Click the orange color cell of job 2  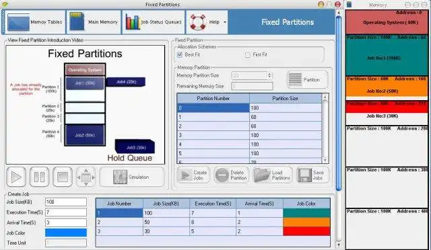pyautogui.click(x=306, y=222)
